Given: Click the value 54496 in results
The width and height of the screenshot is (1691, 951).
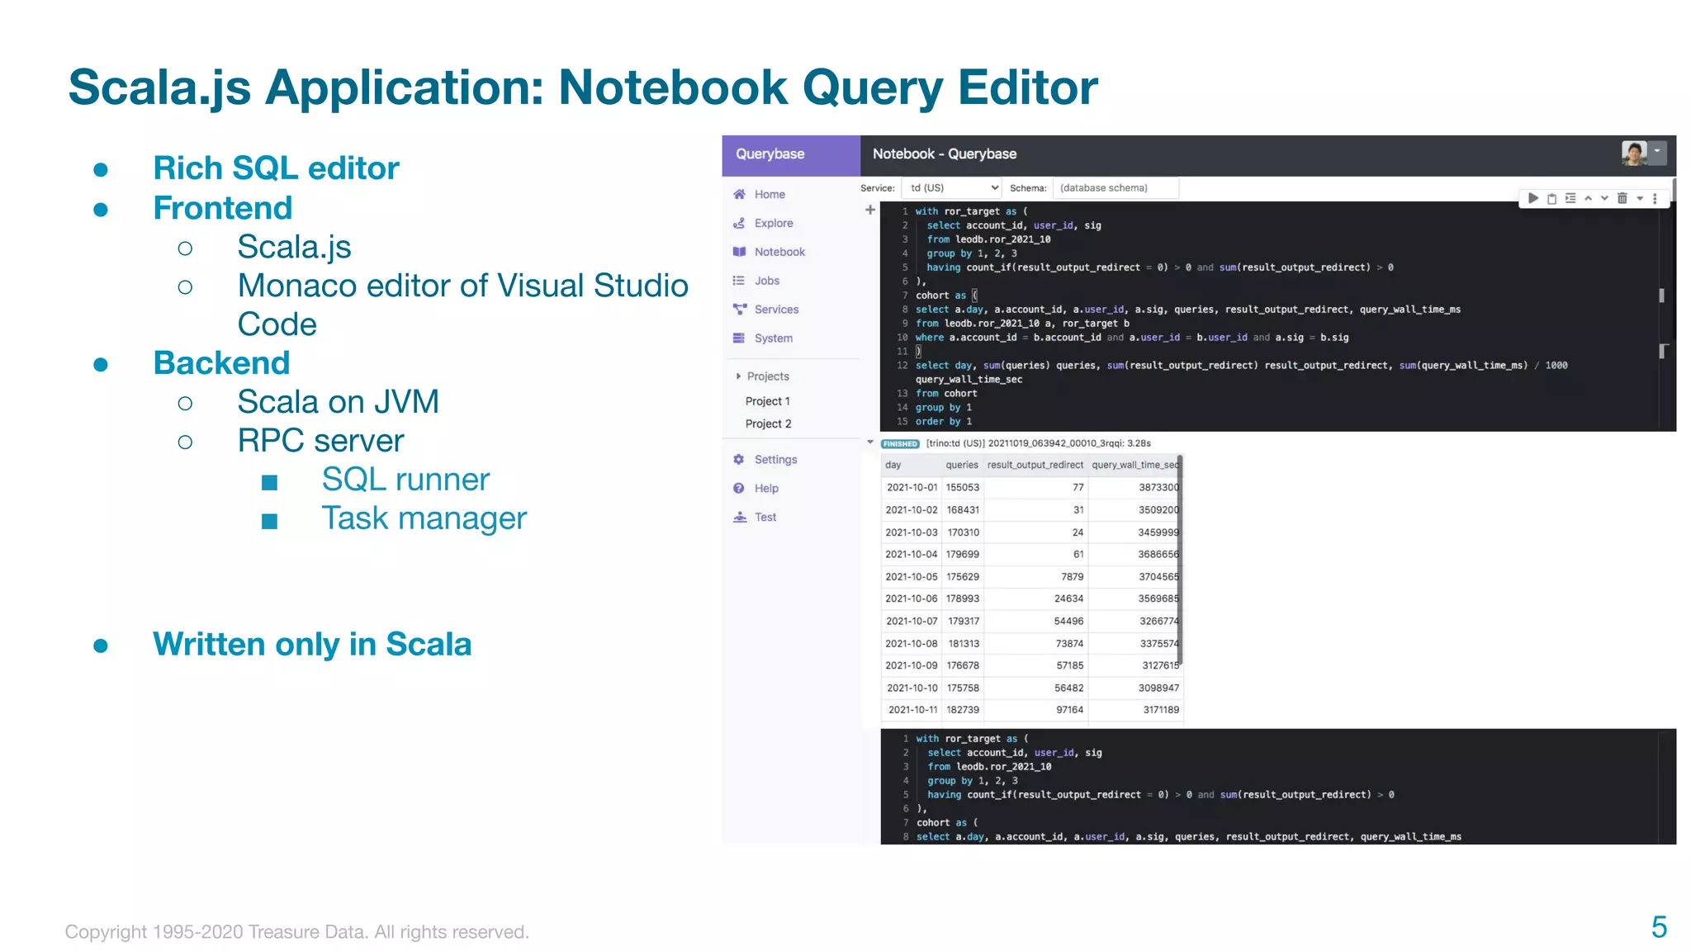Looking at the screenshot, I should 1068,621.
